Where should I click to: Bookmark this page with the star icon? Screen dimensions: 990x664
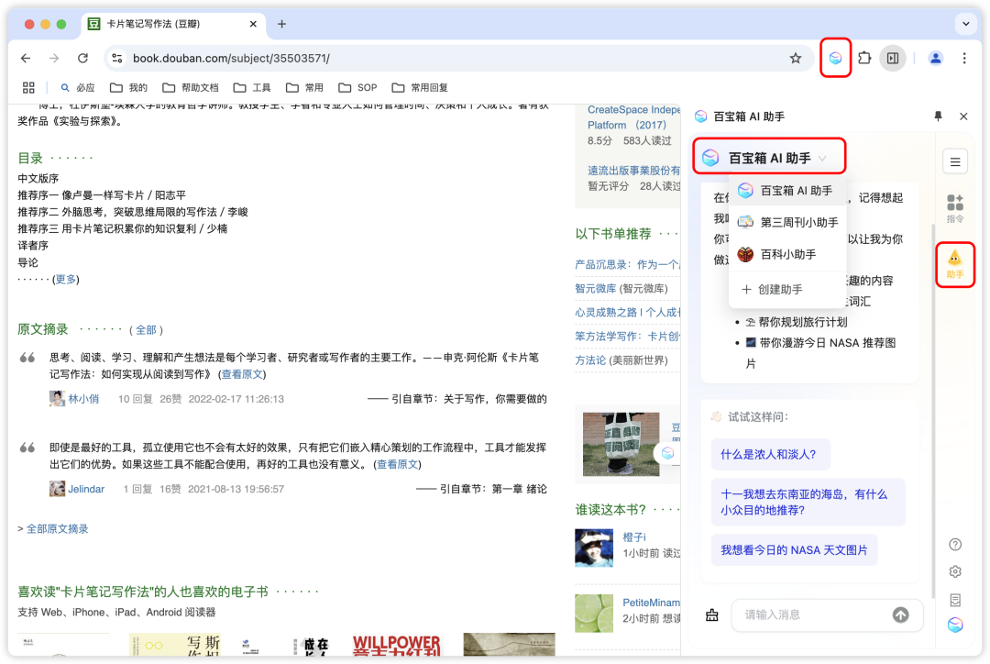click(x=796, y=58)
